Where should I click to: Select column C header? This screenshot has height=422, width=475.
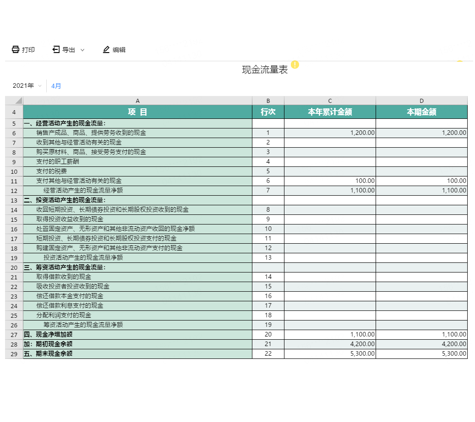pyautogui.click(x=330, y=101)
